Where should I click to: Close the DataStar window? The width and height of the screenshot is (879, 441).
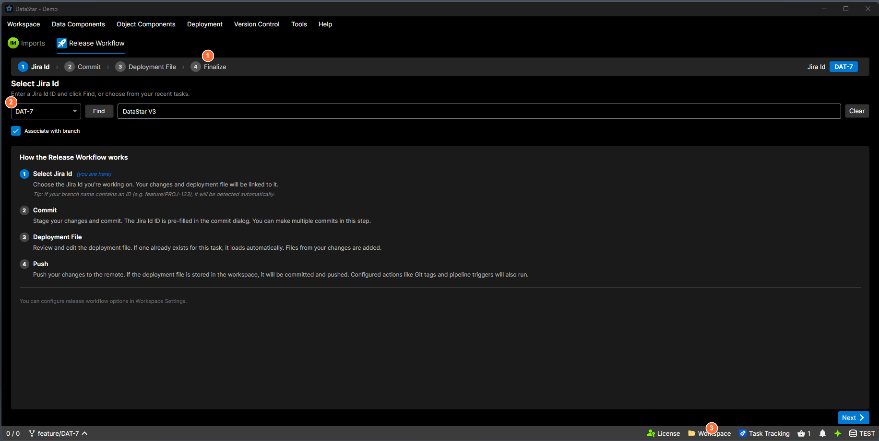[x=868, y=9]
